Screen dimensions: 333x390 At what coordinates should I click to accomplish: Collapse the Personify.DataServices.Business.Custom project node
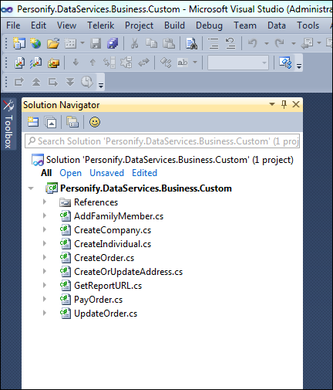click(31, 188)
